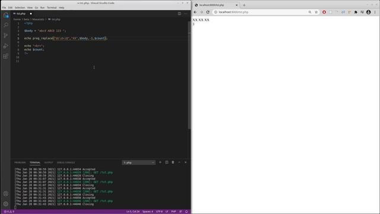Open the Explorer view in VS Code activity bar
This screenshot has height=214, width=380.
tap(6, 15)
